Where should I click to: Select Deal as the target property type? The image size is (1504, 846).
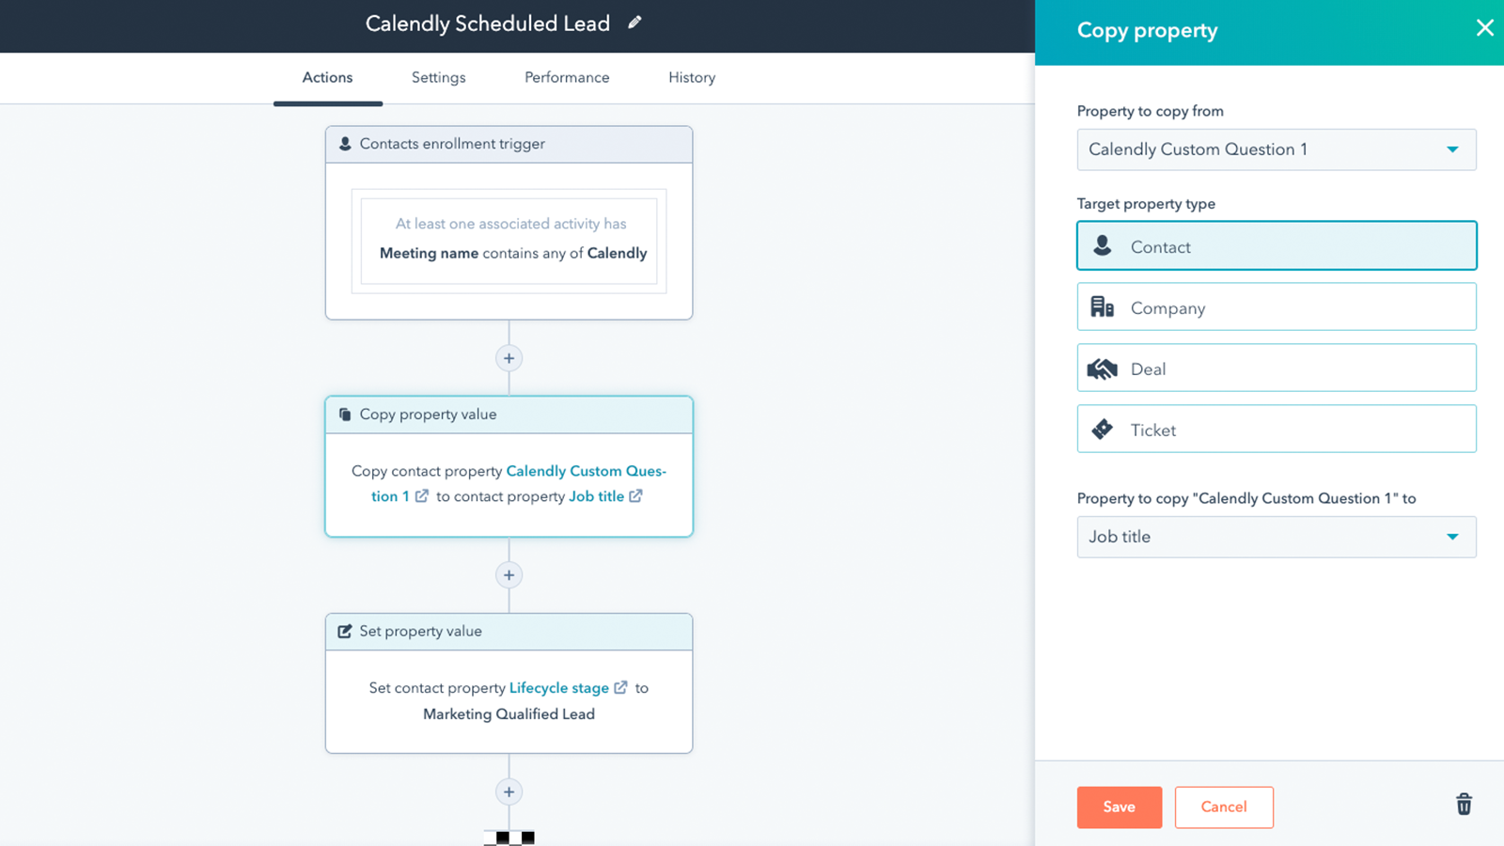[x=1276, y=368]
